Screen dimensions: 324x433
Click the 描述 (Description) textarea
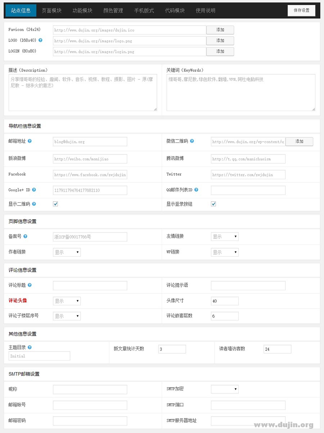[x=83, y=92]
